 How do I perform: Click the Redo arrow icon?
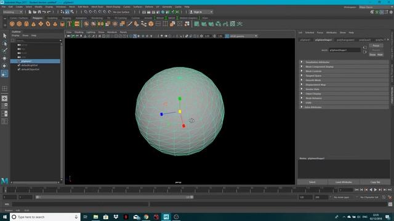point(49,12)
